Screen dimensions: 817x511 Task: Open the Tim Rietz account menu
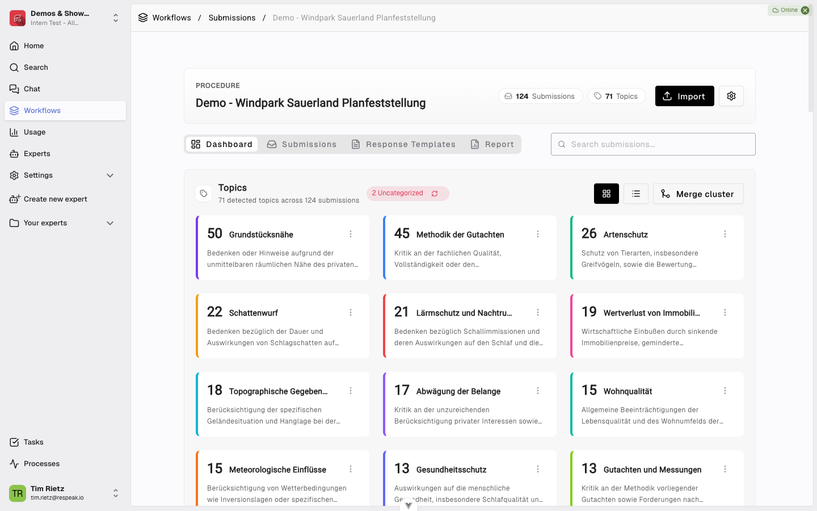click(65, 493)
